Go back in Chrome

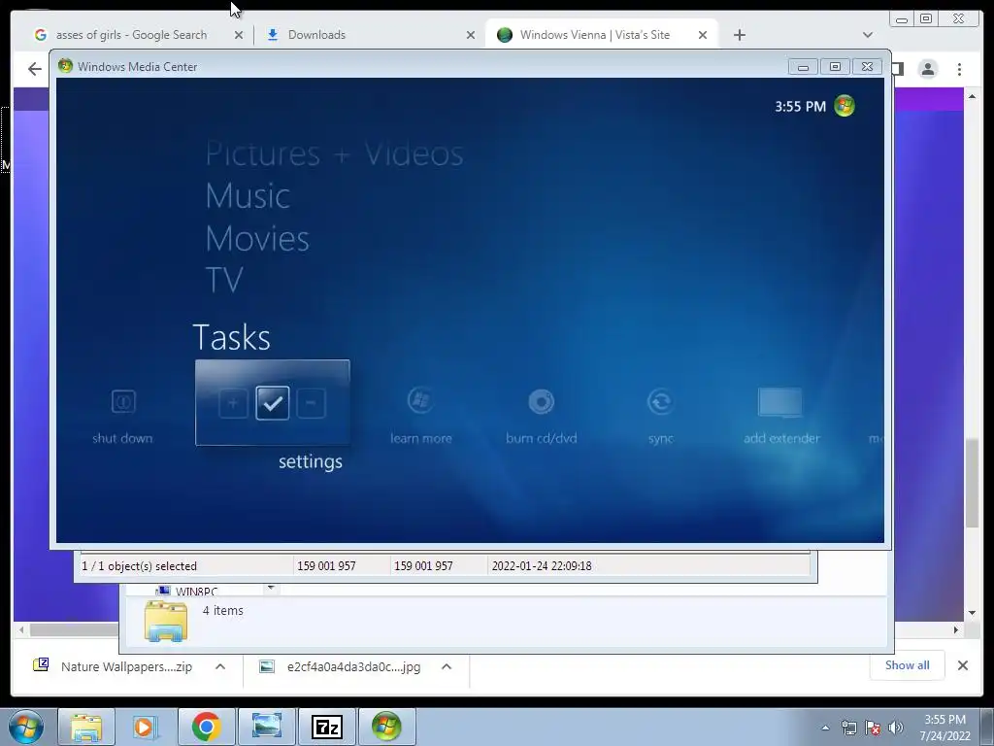pyautogui.click(x=34, y=69)
